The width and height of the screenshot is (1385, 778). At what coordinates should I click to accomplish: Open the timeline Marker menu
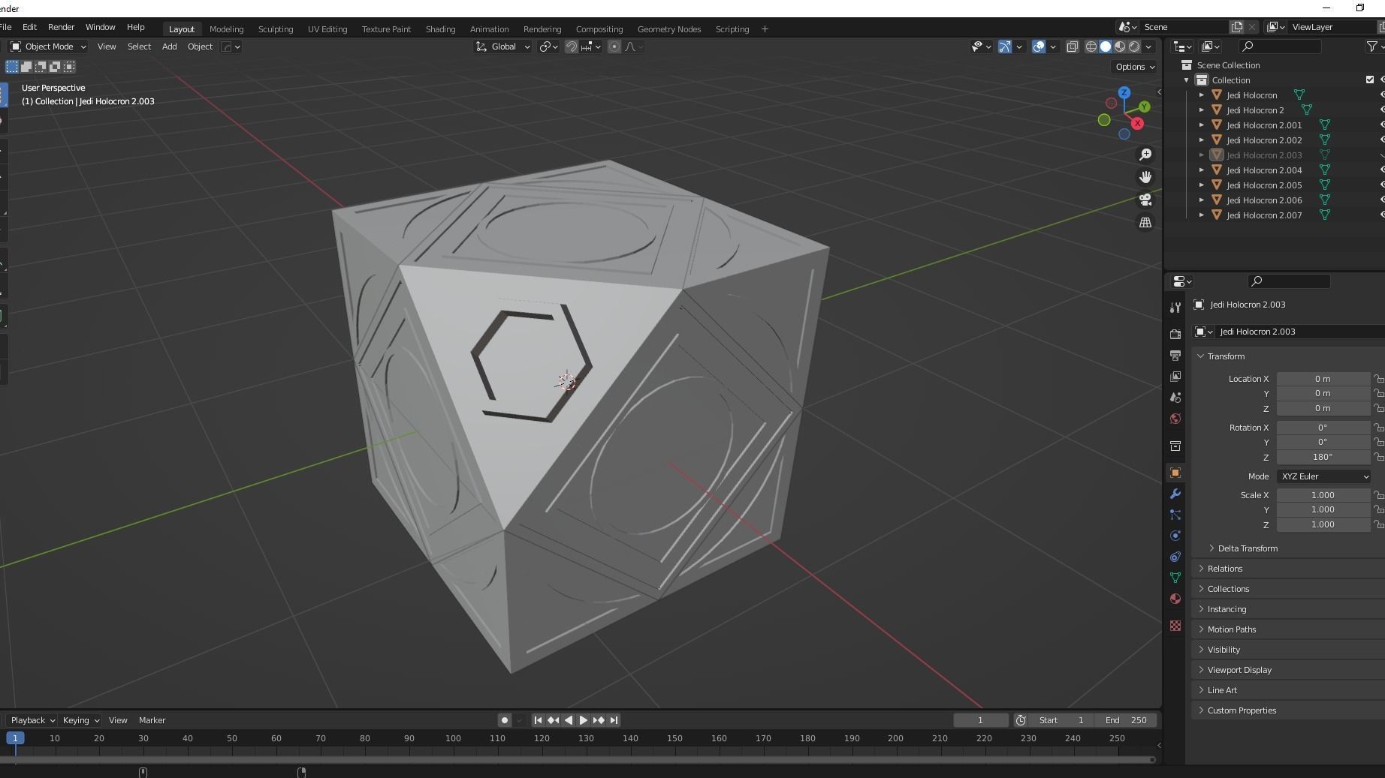point(152,720)
